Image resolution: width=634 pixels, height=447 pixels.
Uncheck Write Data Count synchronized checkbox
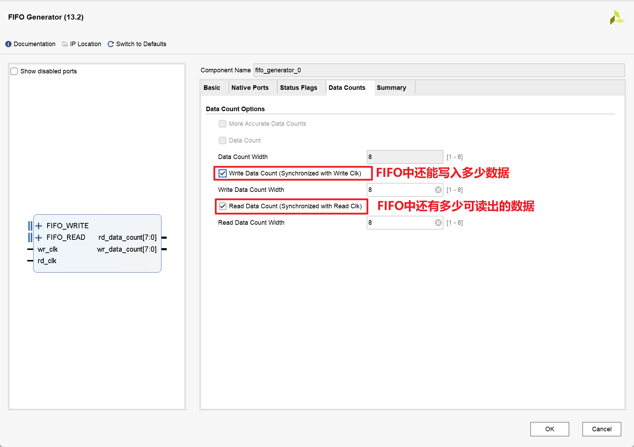pyautogui.click(x=222, y=173)
